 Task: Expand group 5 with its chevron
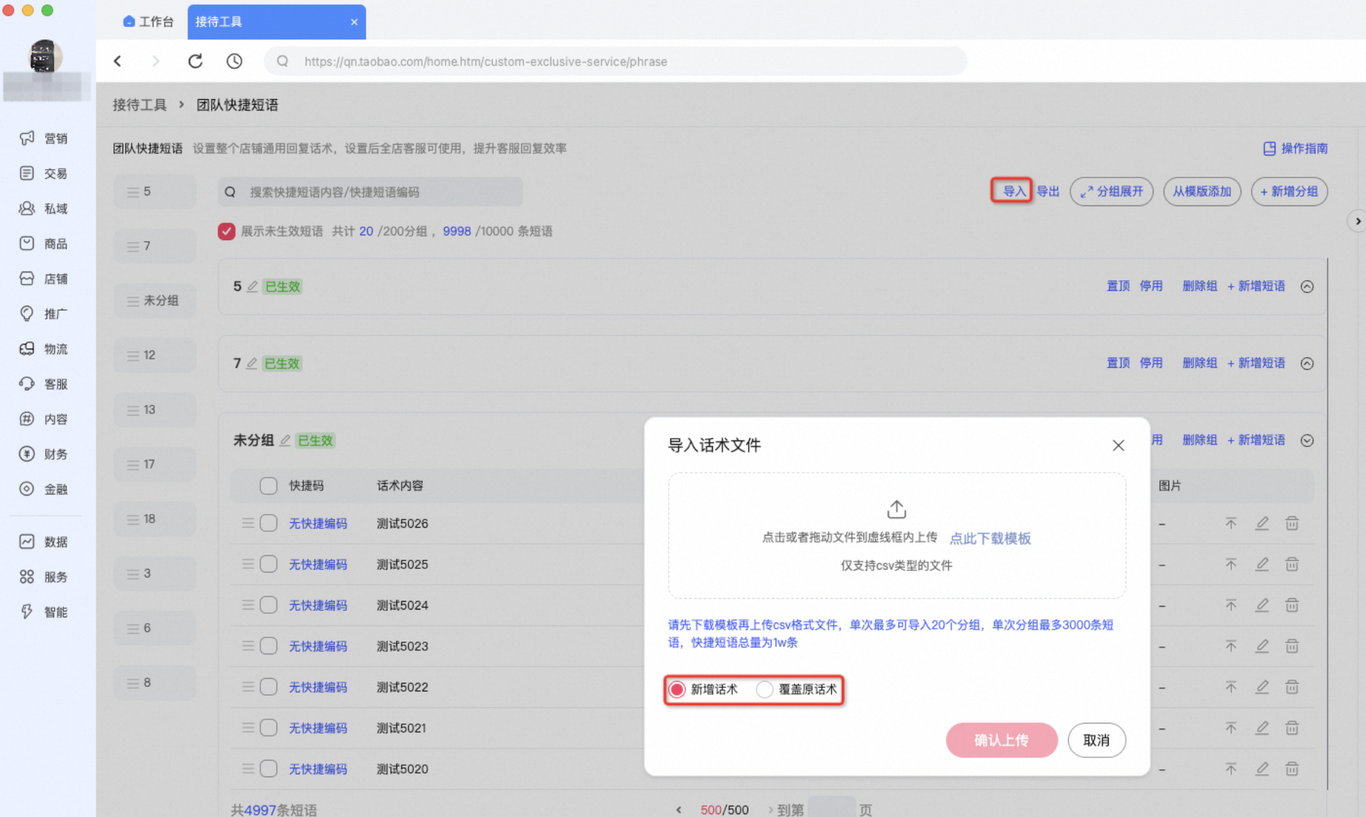(x=1307, y=287)
